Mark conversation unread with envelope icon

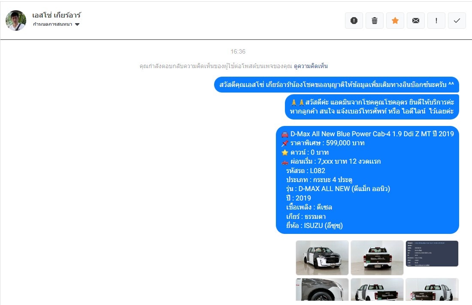416,21
